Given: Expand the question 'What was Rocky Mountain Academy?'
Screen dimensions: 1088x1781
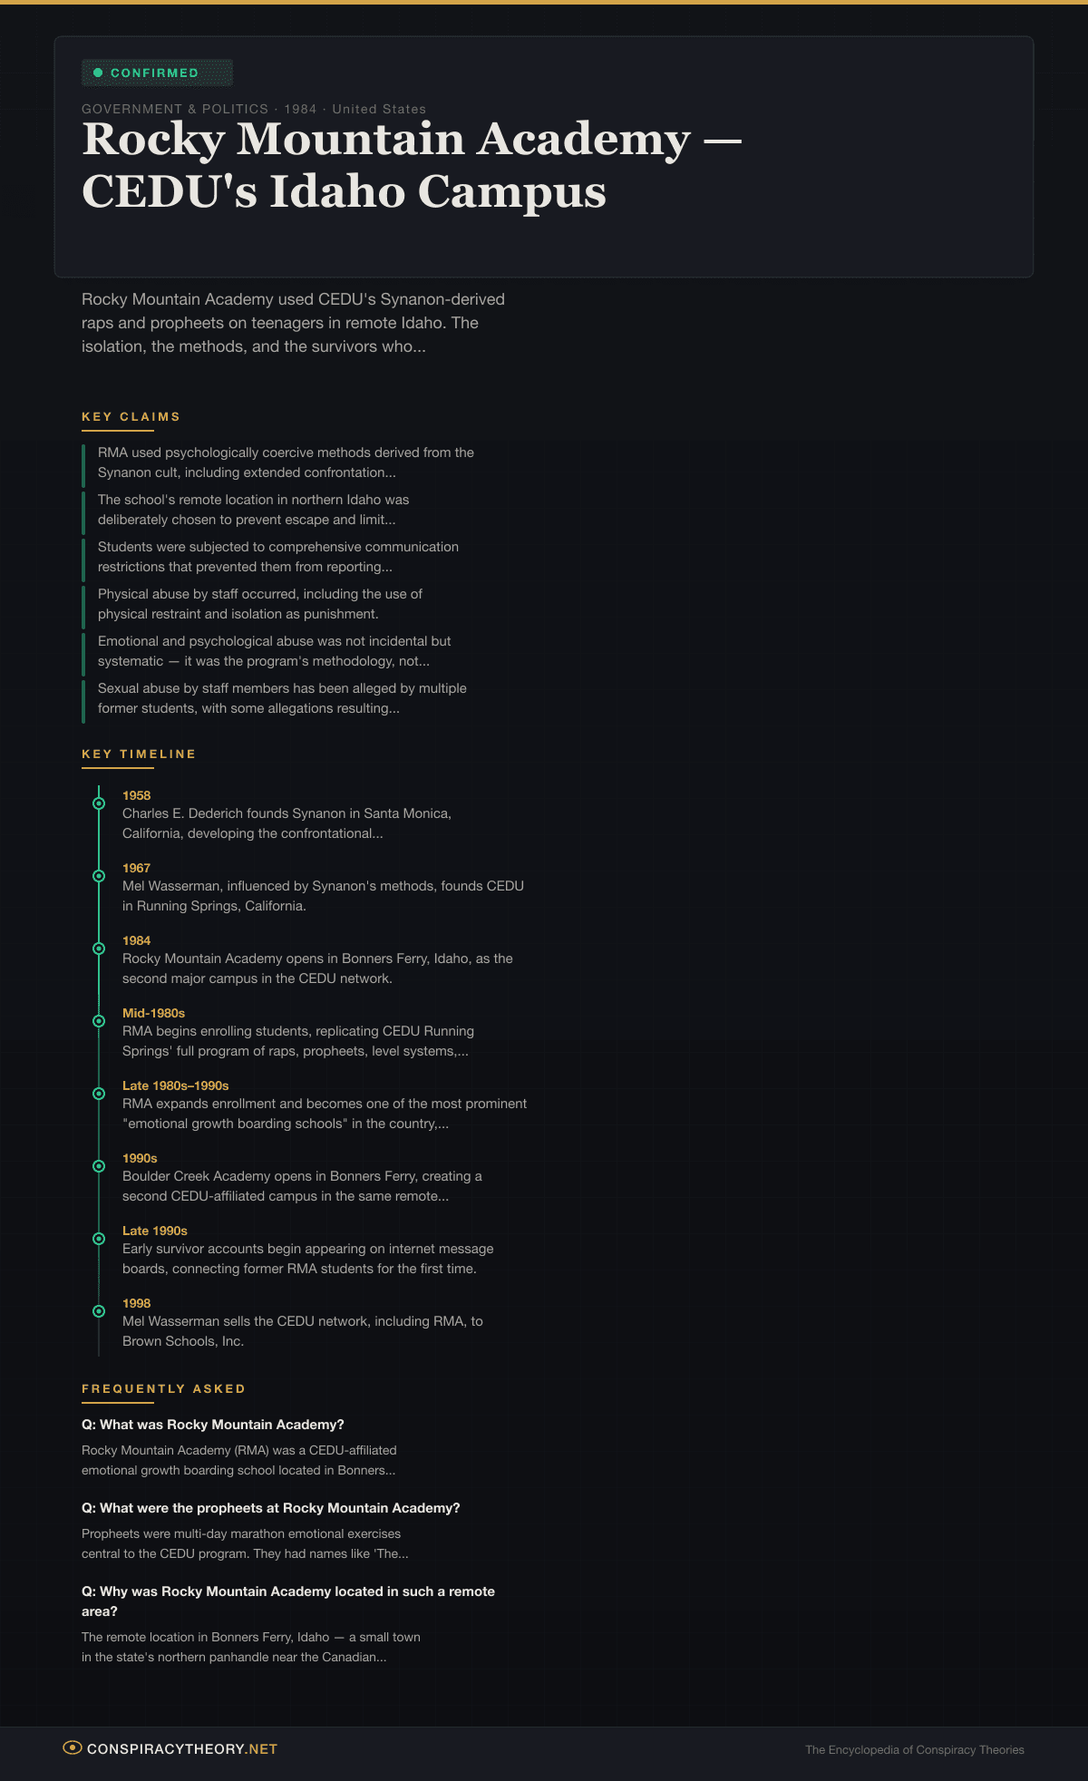Looking at the screenshot, I should [213, 1425].
